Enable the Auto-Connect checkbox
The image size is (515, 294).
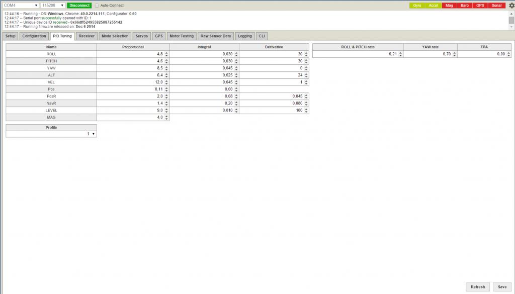click(x=97, y=6)
